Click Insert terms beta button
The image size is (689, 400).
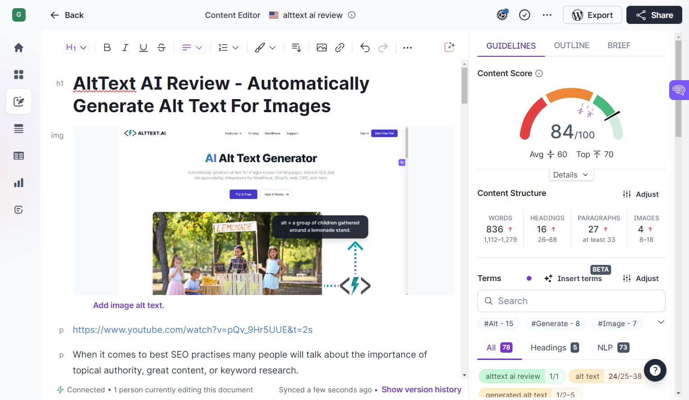tap(573, 278)
